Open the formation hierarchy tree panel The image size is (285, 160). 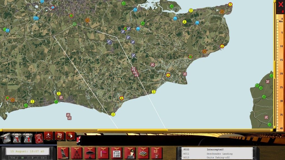click(x=77, y=153)
